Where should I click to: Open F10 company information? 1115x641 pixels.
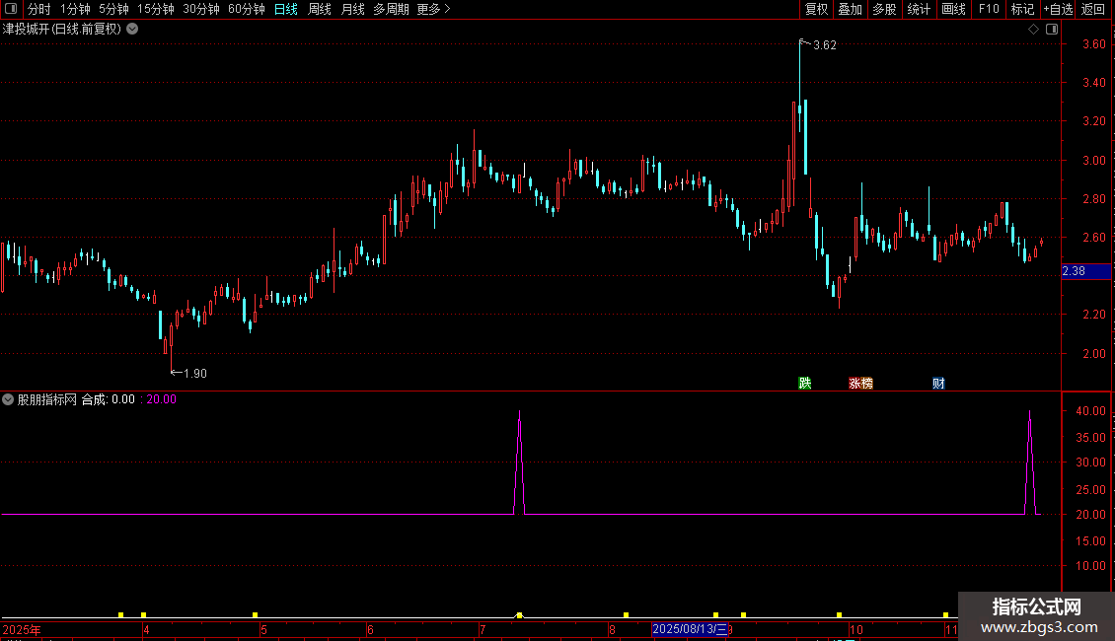989,9
